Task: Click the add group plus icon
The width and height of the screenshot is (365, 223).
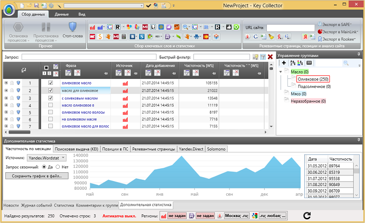Action: [284, 63]
